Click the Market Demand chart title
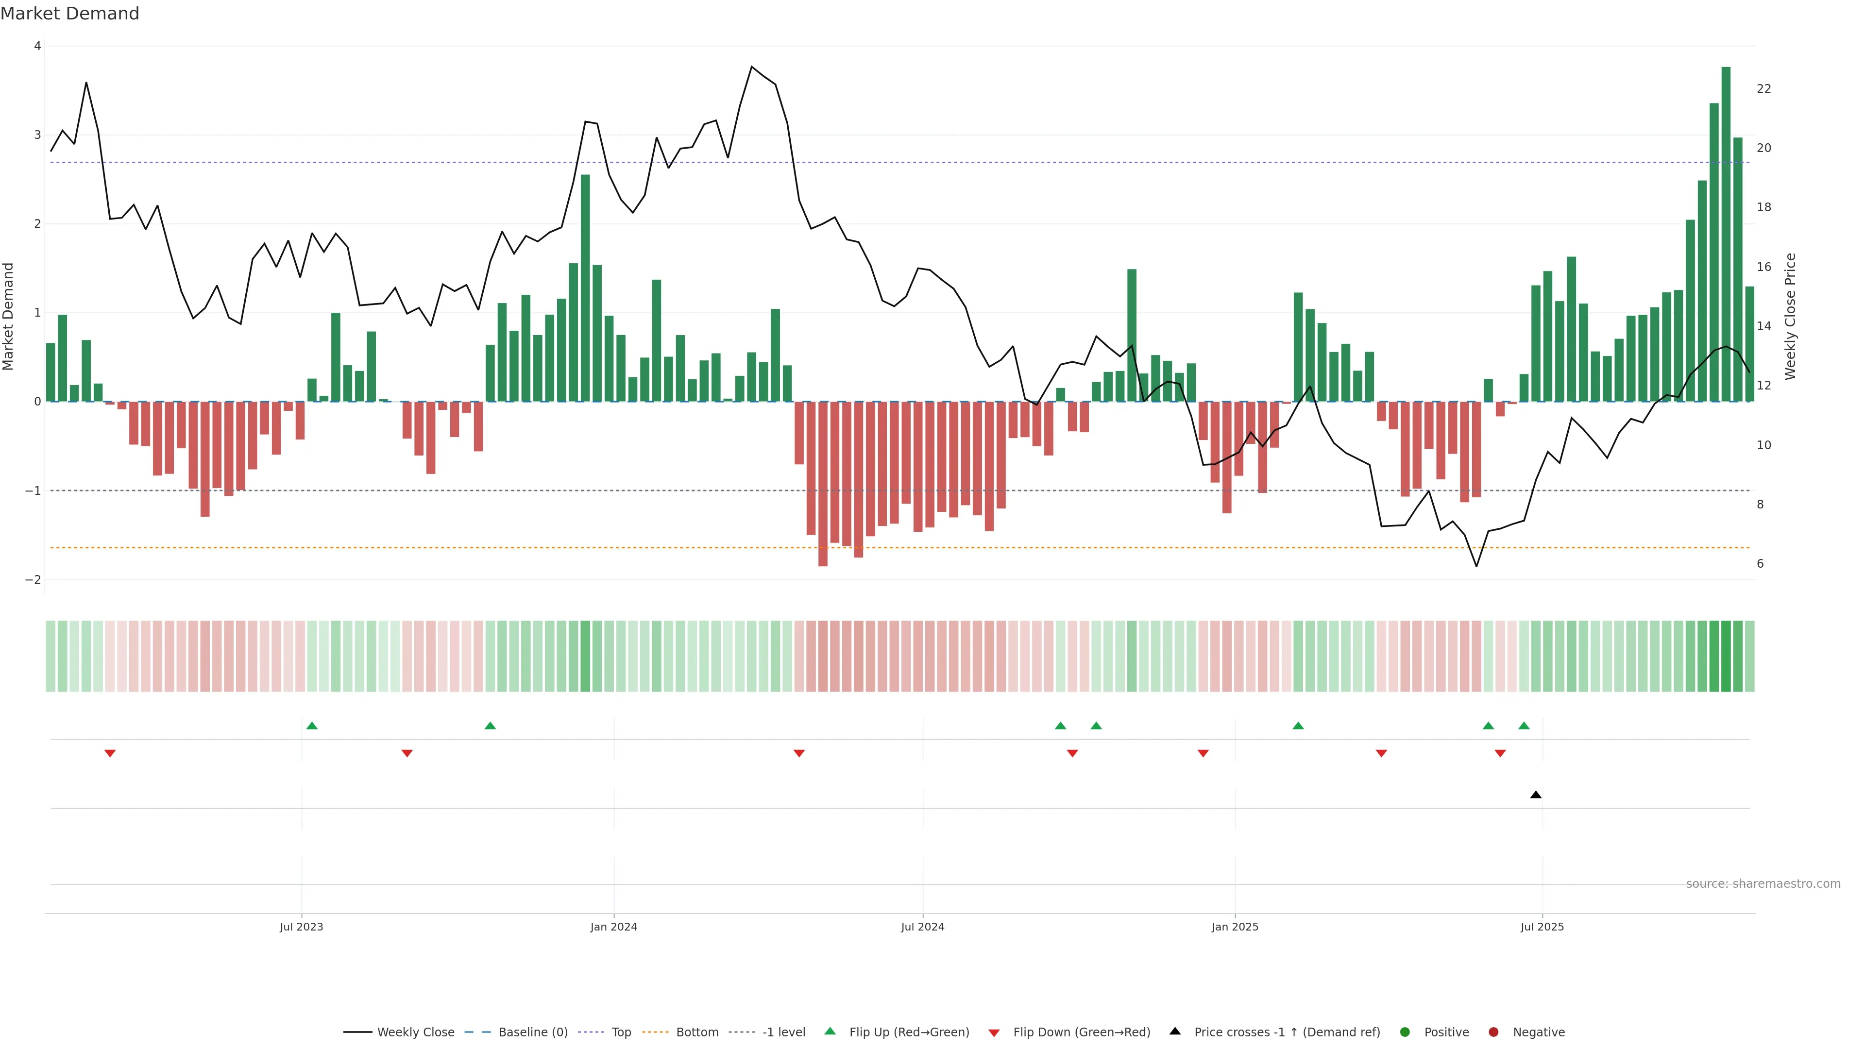This screenshot has height=1049, width=1865. coord(69,14)
